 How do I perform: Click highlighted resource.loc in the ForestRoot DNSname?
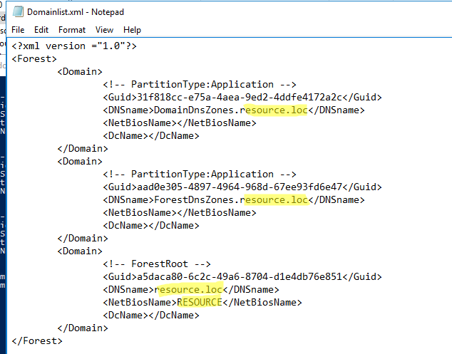[x=188, y=289]
